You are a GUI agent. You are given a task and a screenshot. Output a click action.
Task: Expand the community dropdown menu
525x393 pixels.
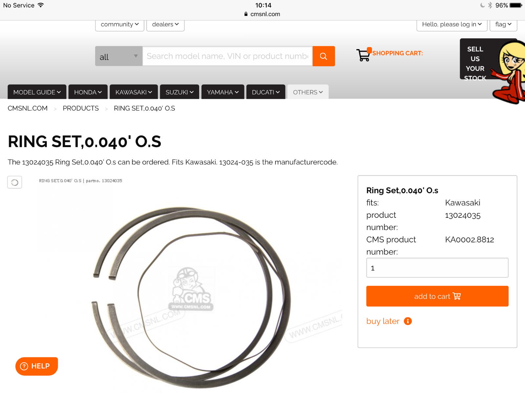coord(120,25)
